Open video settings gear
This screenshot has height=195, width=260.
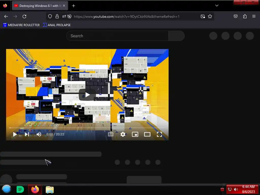[123, 134]
